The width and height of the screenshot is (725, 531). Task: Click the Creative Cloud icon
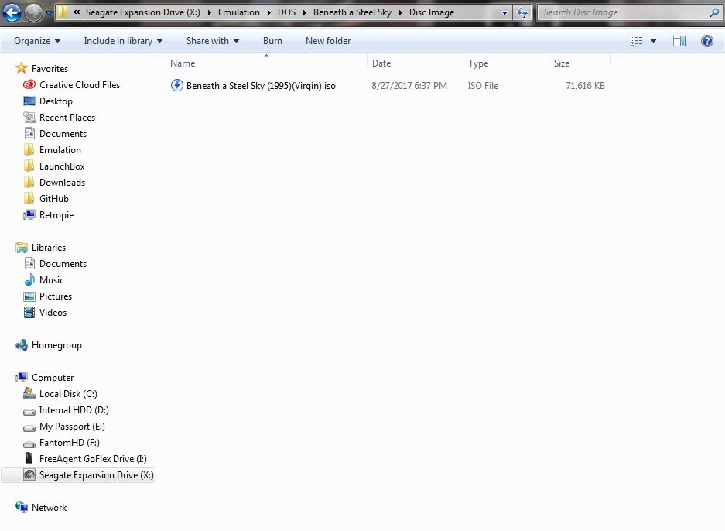click(x=29, y=84)
